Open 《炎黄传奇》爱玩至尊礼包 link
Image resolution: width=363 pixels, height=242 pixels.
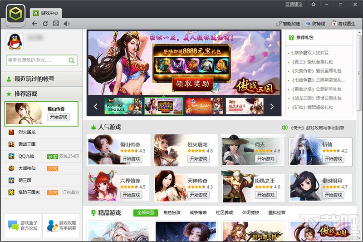[316, 71]
